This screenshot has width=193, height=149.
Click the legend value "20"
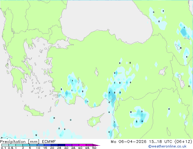[52, 148]
